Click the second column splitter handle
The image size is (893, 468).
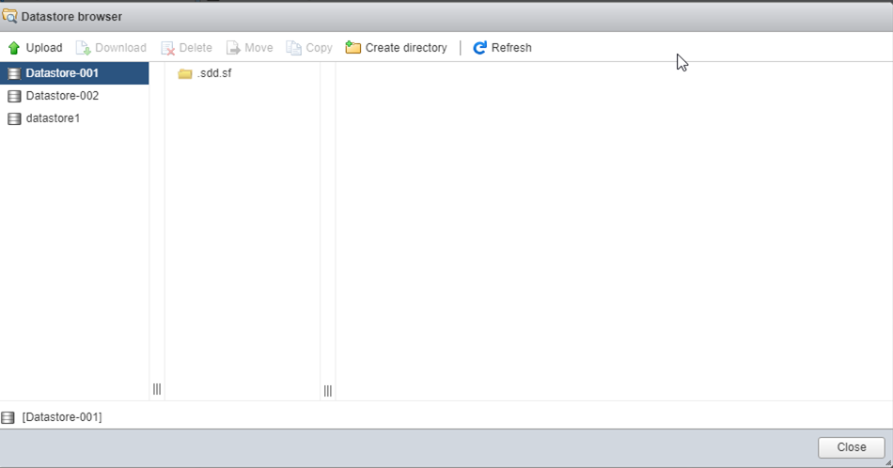327,391
